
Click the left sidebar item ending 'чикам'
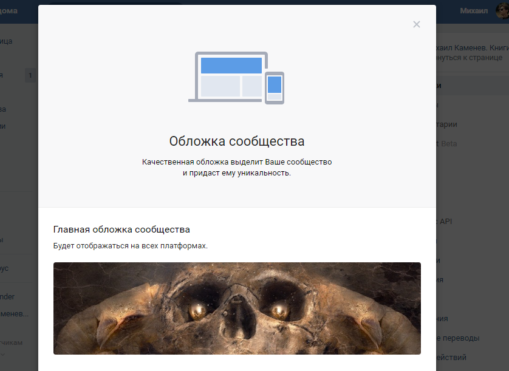click(x=12, y=342)
